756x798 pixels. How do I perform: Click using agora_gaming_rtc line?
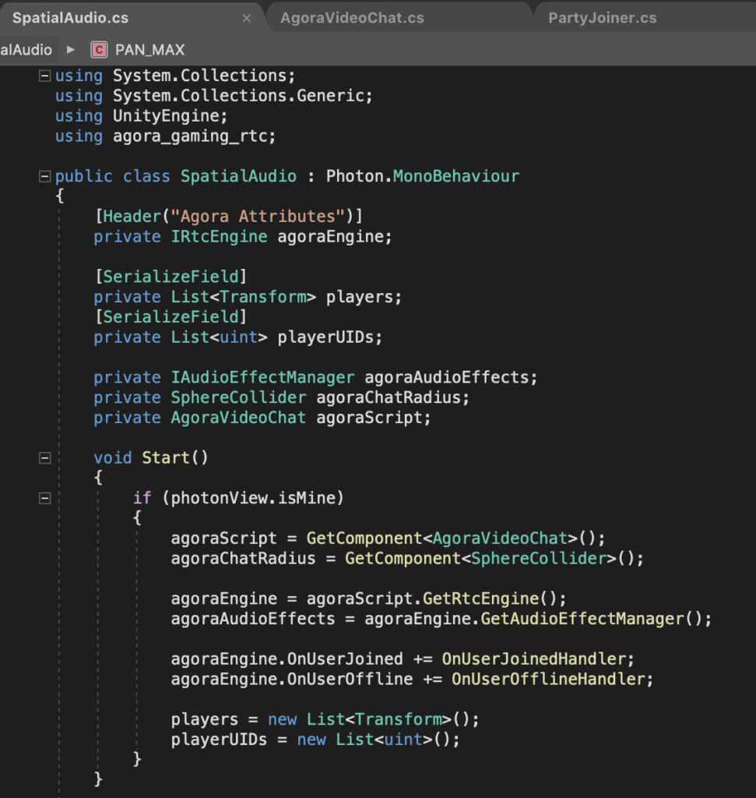[x=166, y=136]
